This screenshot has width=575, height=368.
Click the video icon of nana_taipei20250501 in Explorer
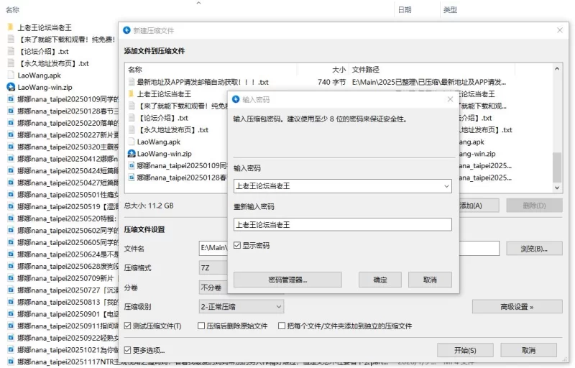(11, 195)
